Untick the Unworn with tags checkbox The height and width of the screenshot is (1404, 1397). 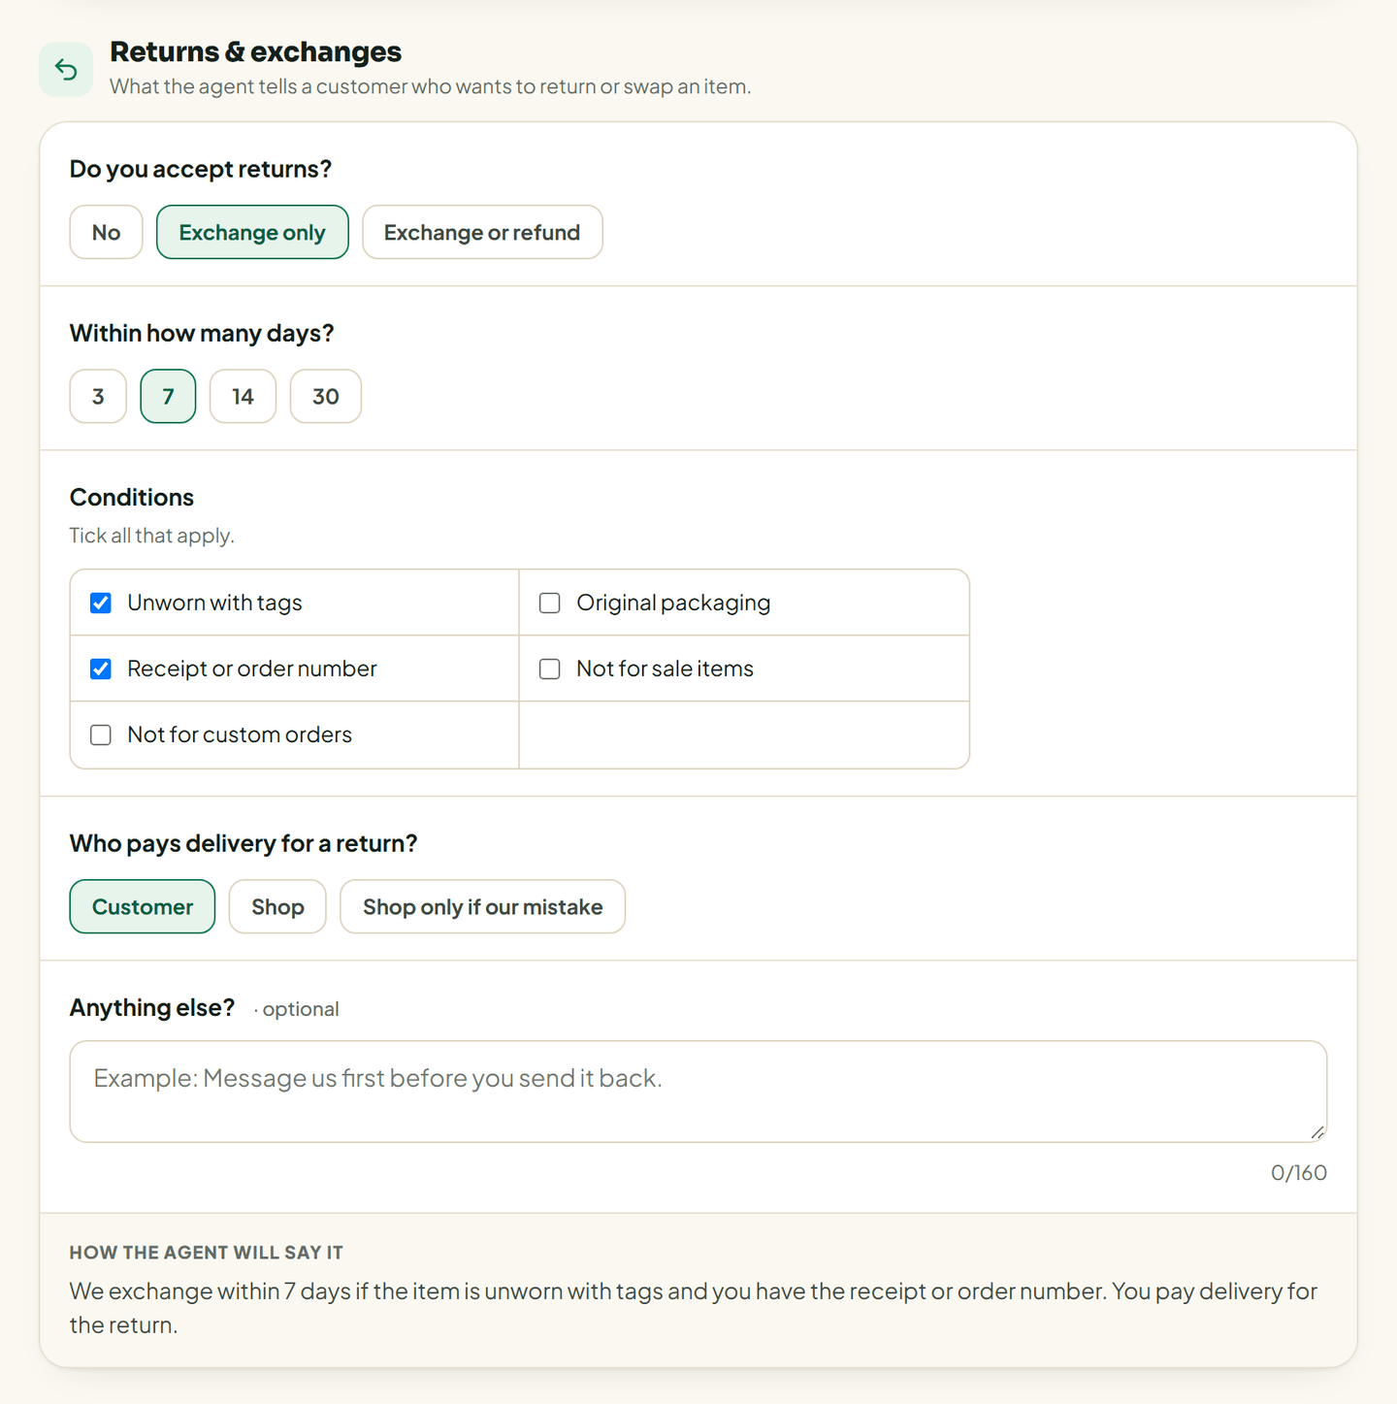tap(101, 603)
